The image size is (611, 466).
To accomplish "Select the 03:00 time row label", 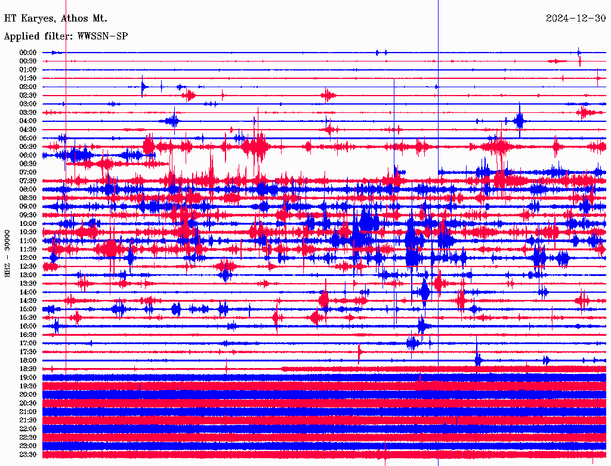I will coord(28,104).
